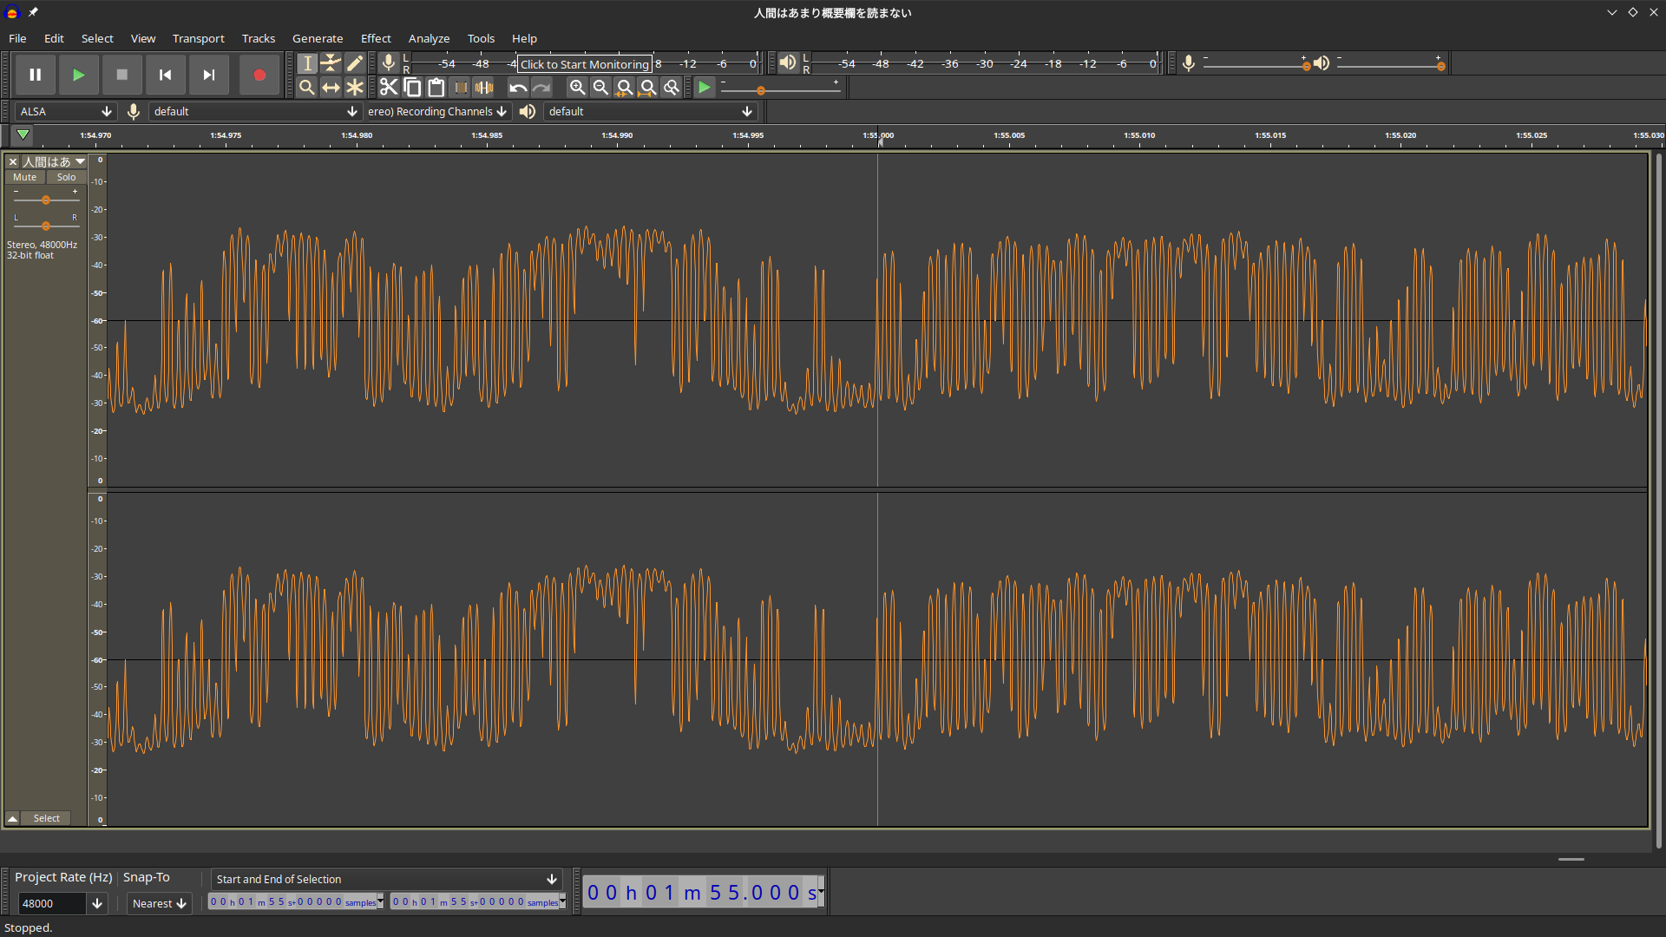
Task: Click the Zoom Toggle icon
Action: coord(671,87)
